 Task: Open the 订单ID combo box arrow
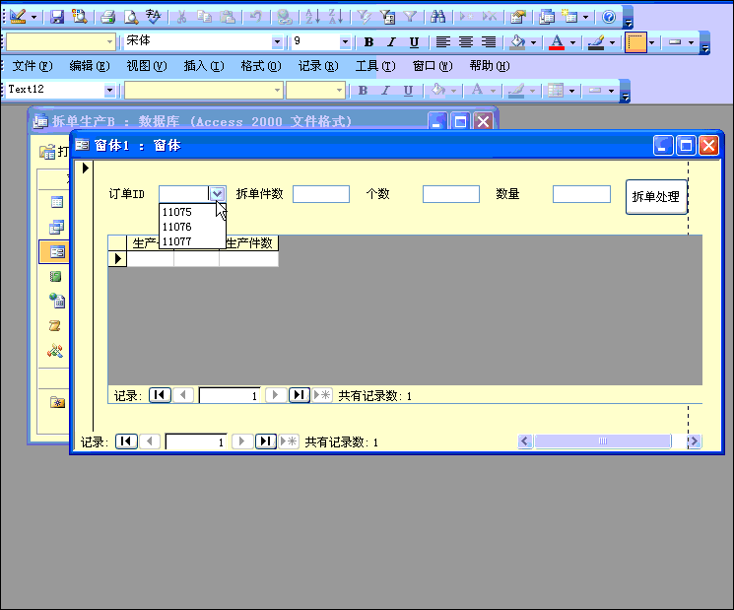(217, 194)
